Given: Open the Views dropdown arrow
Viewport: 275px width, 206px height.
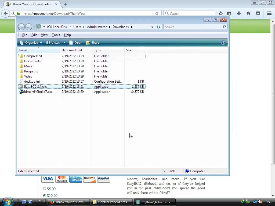Looking at the screenshot, I should coord(64,43).
